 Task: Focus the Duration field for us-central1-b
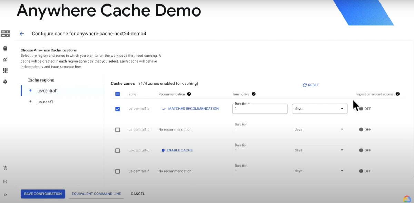[260, 129]
